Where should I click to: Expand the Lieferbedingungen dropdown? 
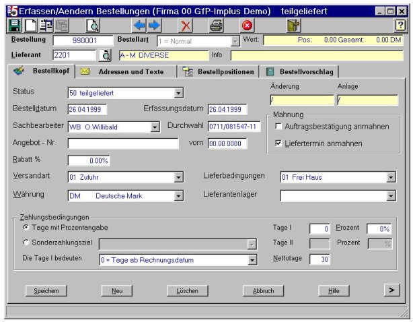[391, 177]
